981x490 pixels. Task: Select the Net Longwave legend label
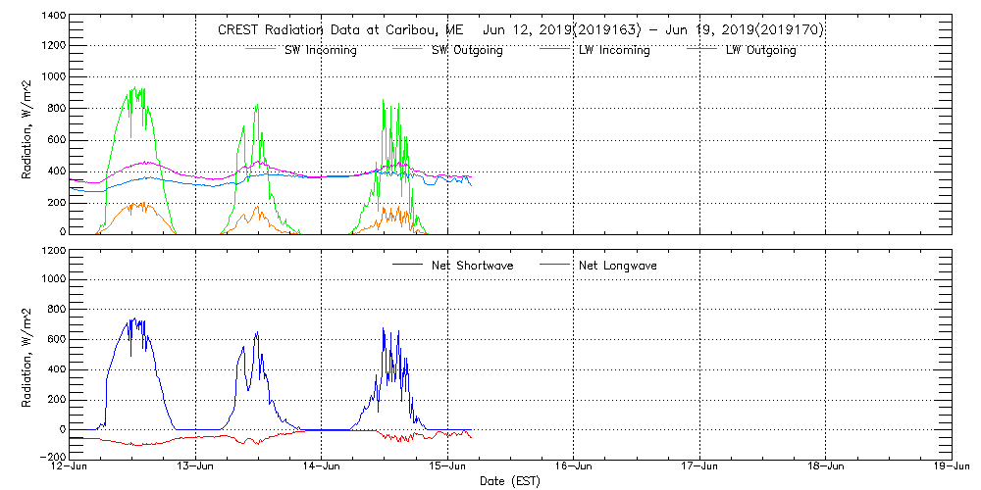click(x=618, y=266)
